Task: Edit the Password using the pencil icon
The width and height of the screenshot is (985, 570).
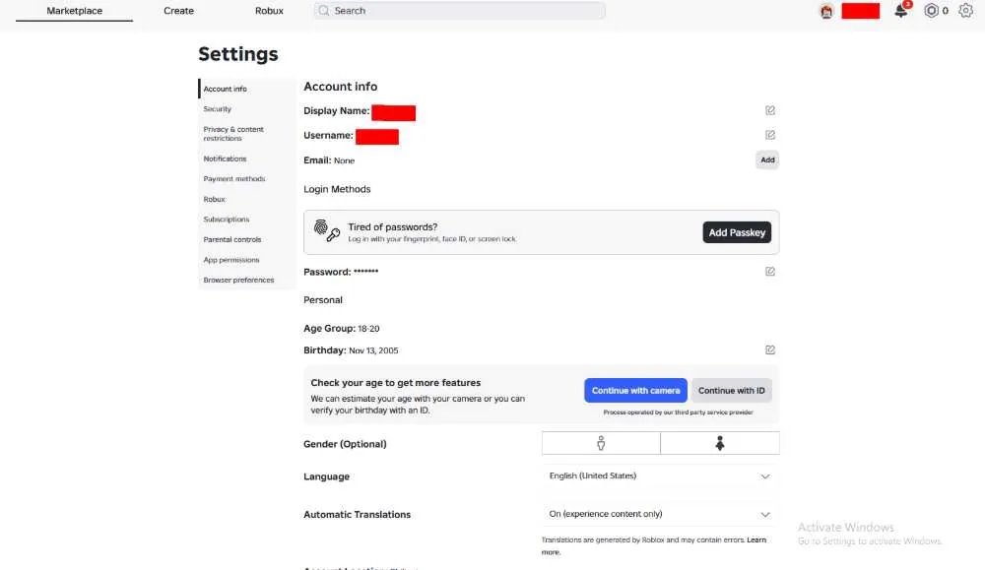Action: 769,271
